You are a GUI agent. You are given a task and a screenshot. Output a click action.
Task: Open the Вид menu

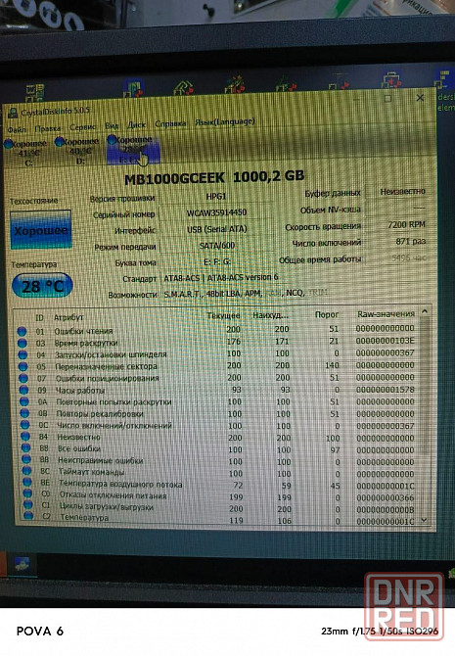click(112, 125)
